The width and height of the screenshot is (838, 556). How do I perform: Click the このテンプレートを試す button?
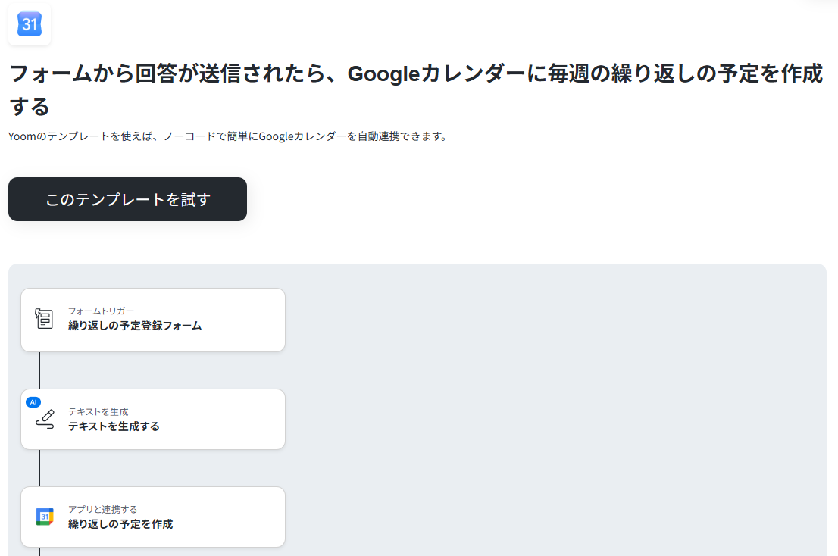point(128,199)
